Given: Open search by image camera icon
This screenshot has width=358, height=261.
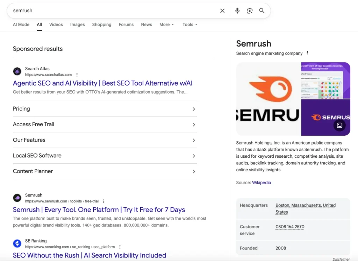Looking at the screenshot, I should [250, 11].
